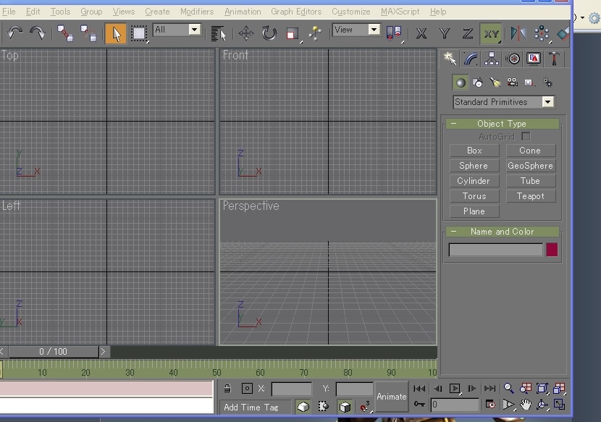The image size is (601, 422).
Task: Toggle the Min/Max viewport button
Action: pyautogui.click(x=559, y=405)
